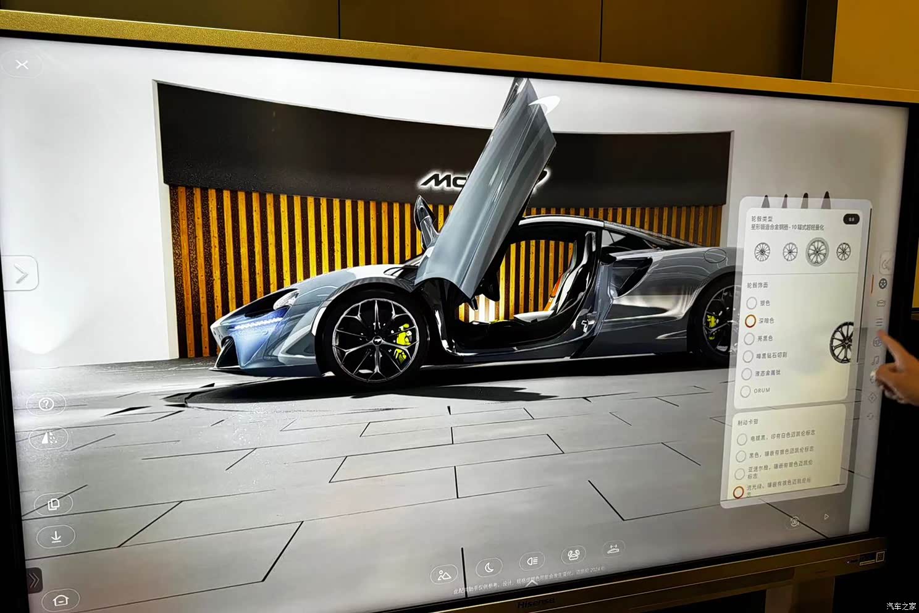919x613 pixels.
Task: Click the download icon on left side
Action: pyautogui.click(x=56, y=536)
